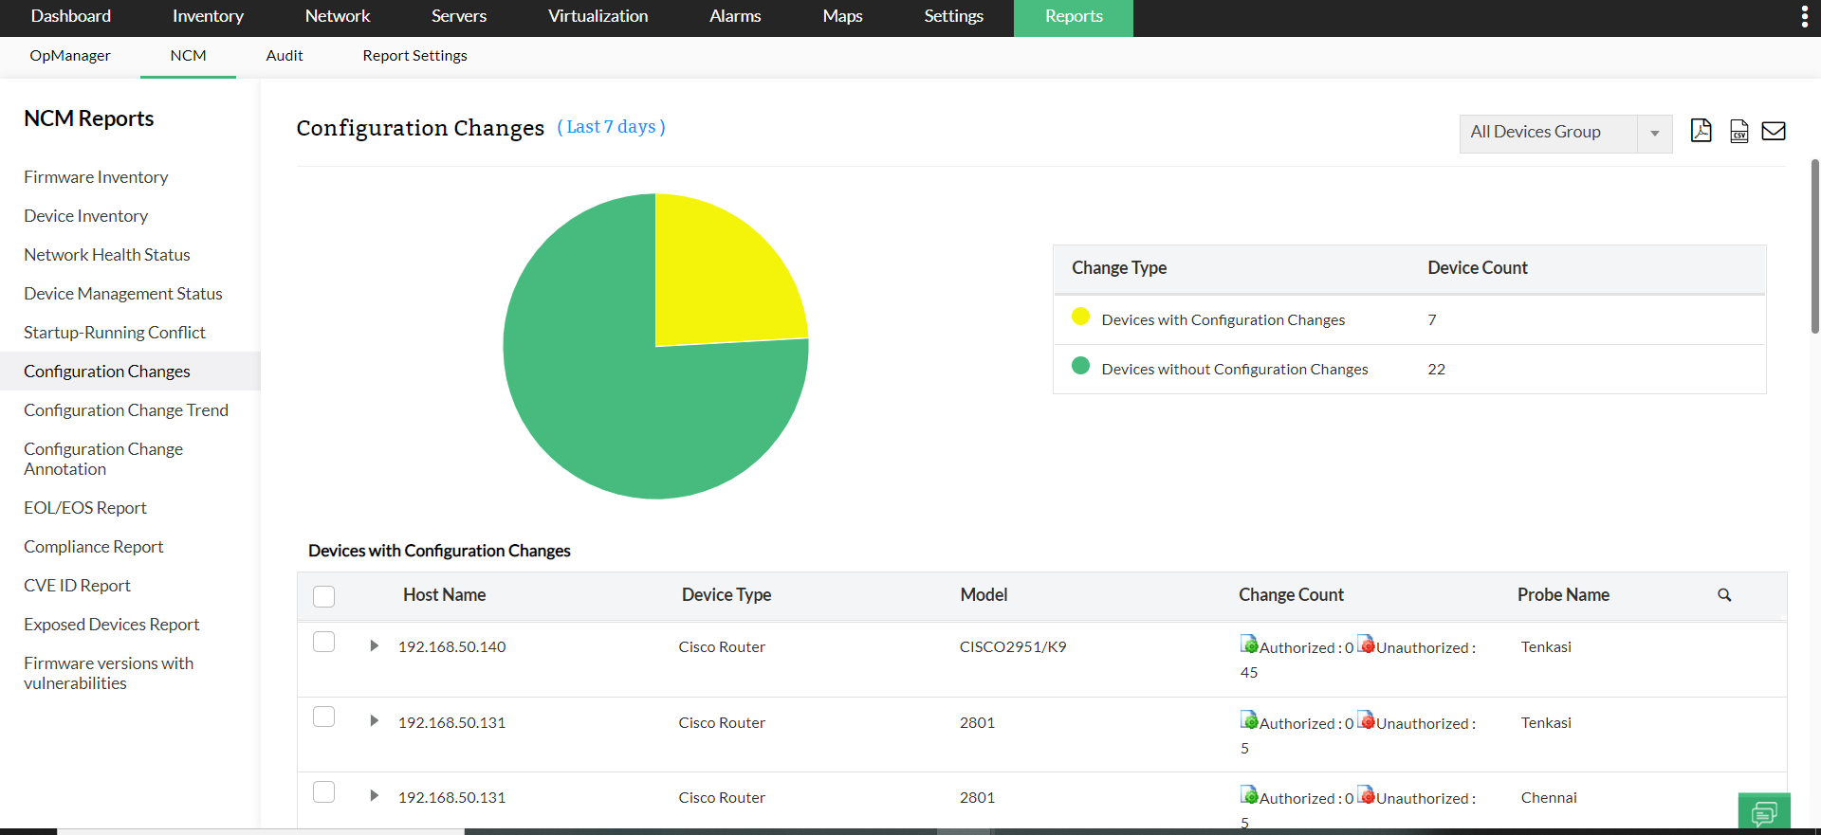The image size is (1821, 835).
Task: Open CVE ID Report
Action: coord(77,586)
